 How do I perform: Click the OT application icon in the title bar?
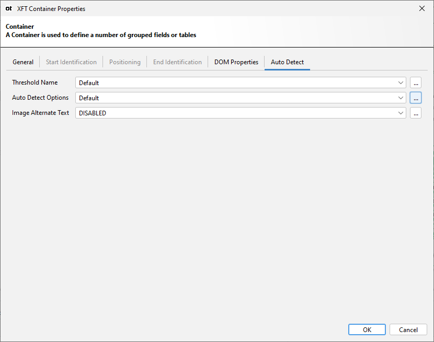[8, 8]
